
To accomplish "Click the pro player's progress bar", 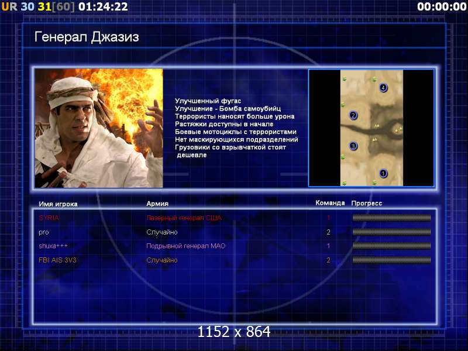I will click(391, 232).
